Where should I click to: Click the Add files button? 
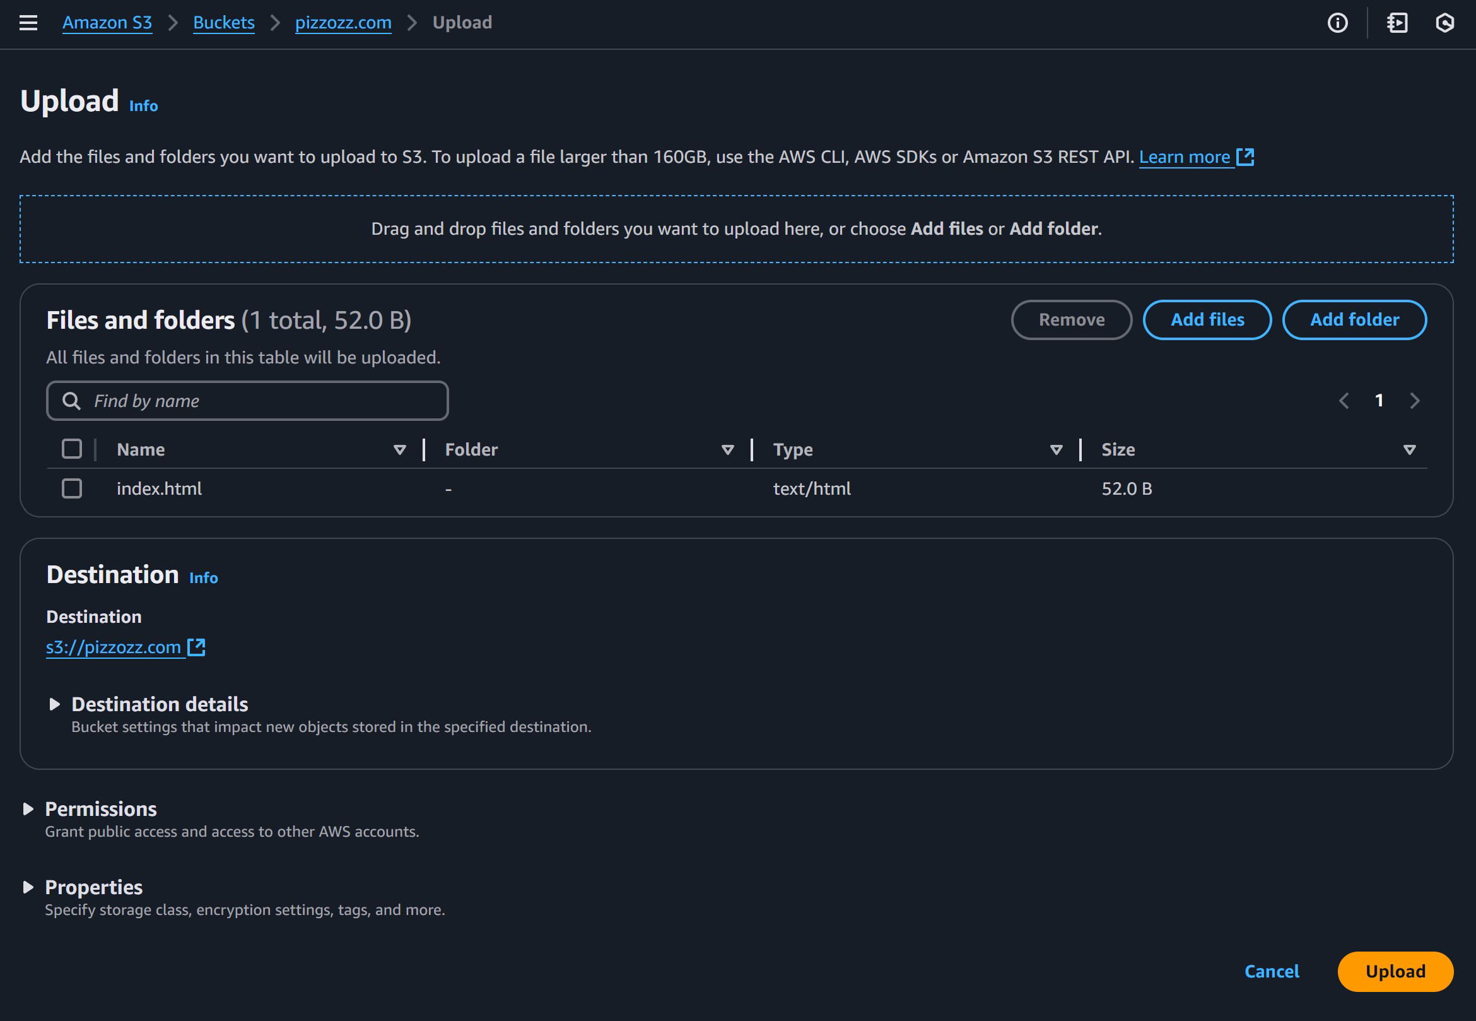pyautogui.click(x=1207, y=320)
